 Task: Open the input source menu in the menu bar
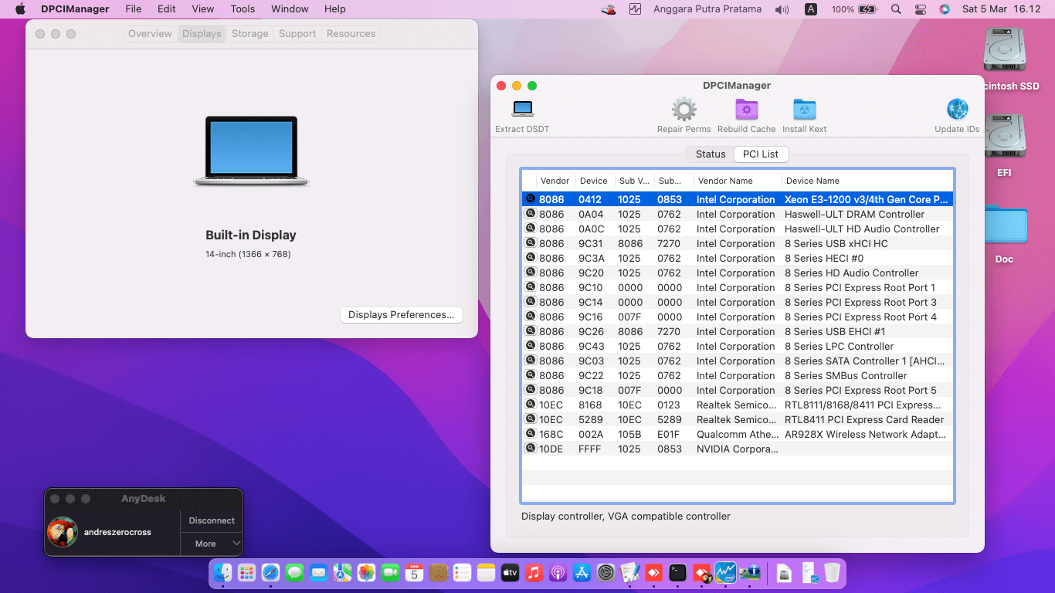pyautogui.click(x=811, y=9)
